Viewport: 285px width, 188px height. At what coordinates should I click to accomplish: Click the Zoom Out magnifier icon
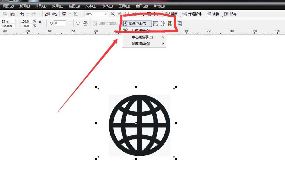click(120, 14)
